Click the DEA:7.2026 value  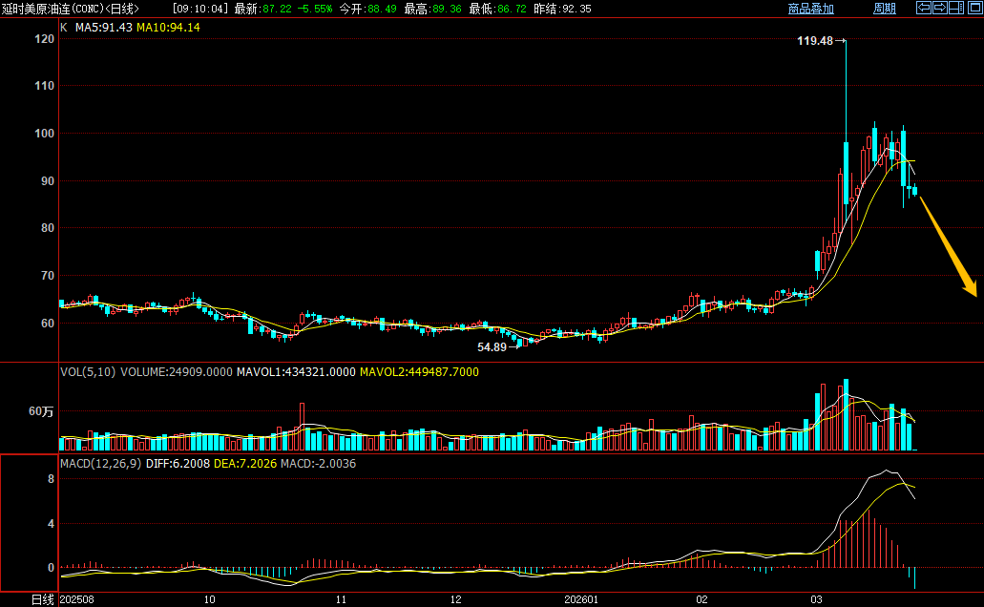tap(244, 464)
